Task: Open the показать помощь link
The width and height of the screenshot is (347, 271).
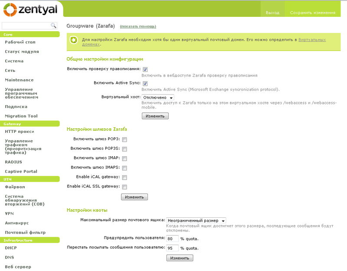Action: click(x=138, y=26)
